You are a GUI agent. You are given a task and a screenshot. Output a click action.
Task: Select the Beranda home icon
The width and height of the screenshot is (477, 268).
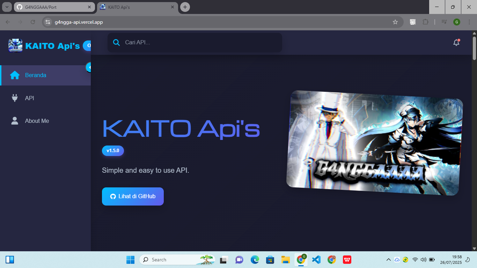pyautogui.click(x=14, y=75)
